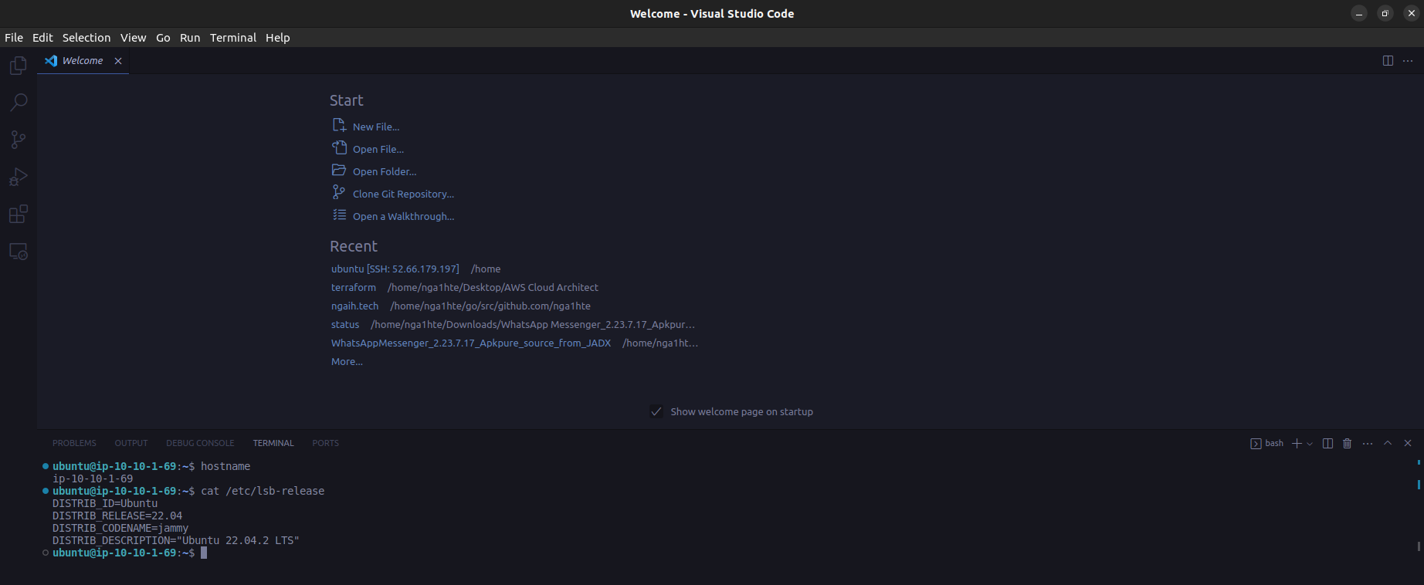The height and width of the screenshot is (585, 1424).
Task: Open editor More Actions ellipsis
Action: 1408,61
